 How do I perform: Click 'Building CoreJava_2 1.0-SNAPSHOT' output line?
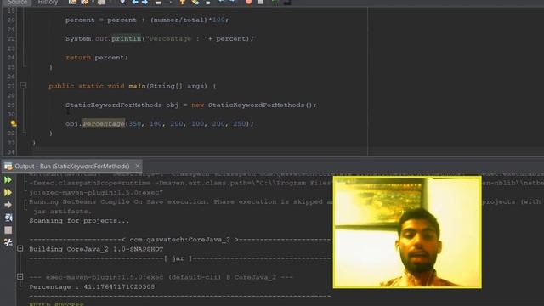(96, 249)
